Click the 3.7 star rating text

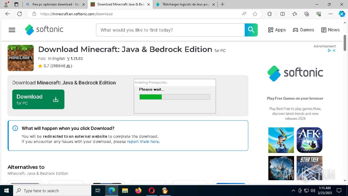click(46, 66)
